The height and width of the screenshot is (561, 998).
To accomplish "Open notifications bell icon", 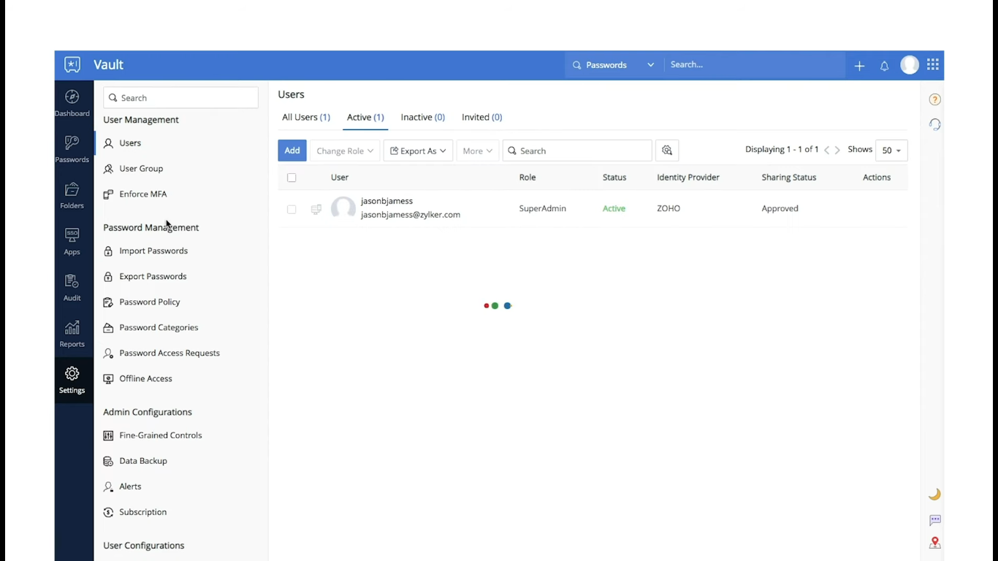I will 884,66.
